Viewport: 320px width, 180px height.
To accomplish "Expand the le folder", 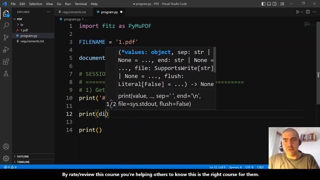I will [x=33, y=24].
